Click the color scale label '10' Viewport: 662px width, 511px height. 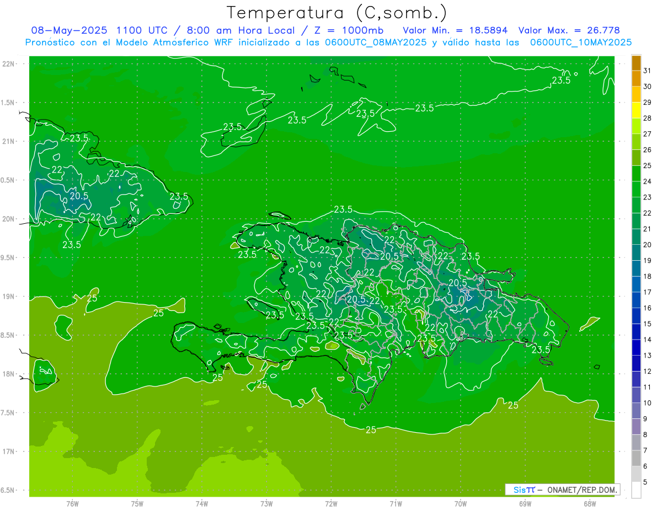tap(648, 403)
